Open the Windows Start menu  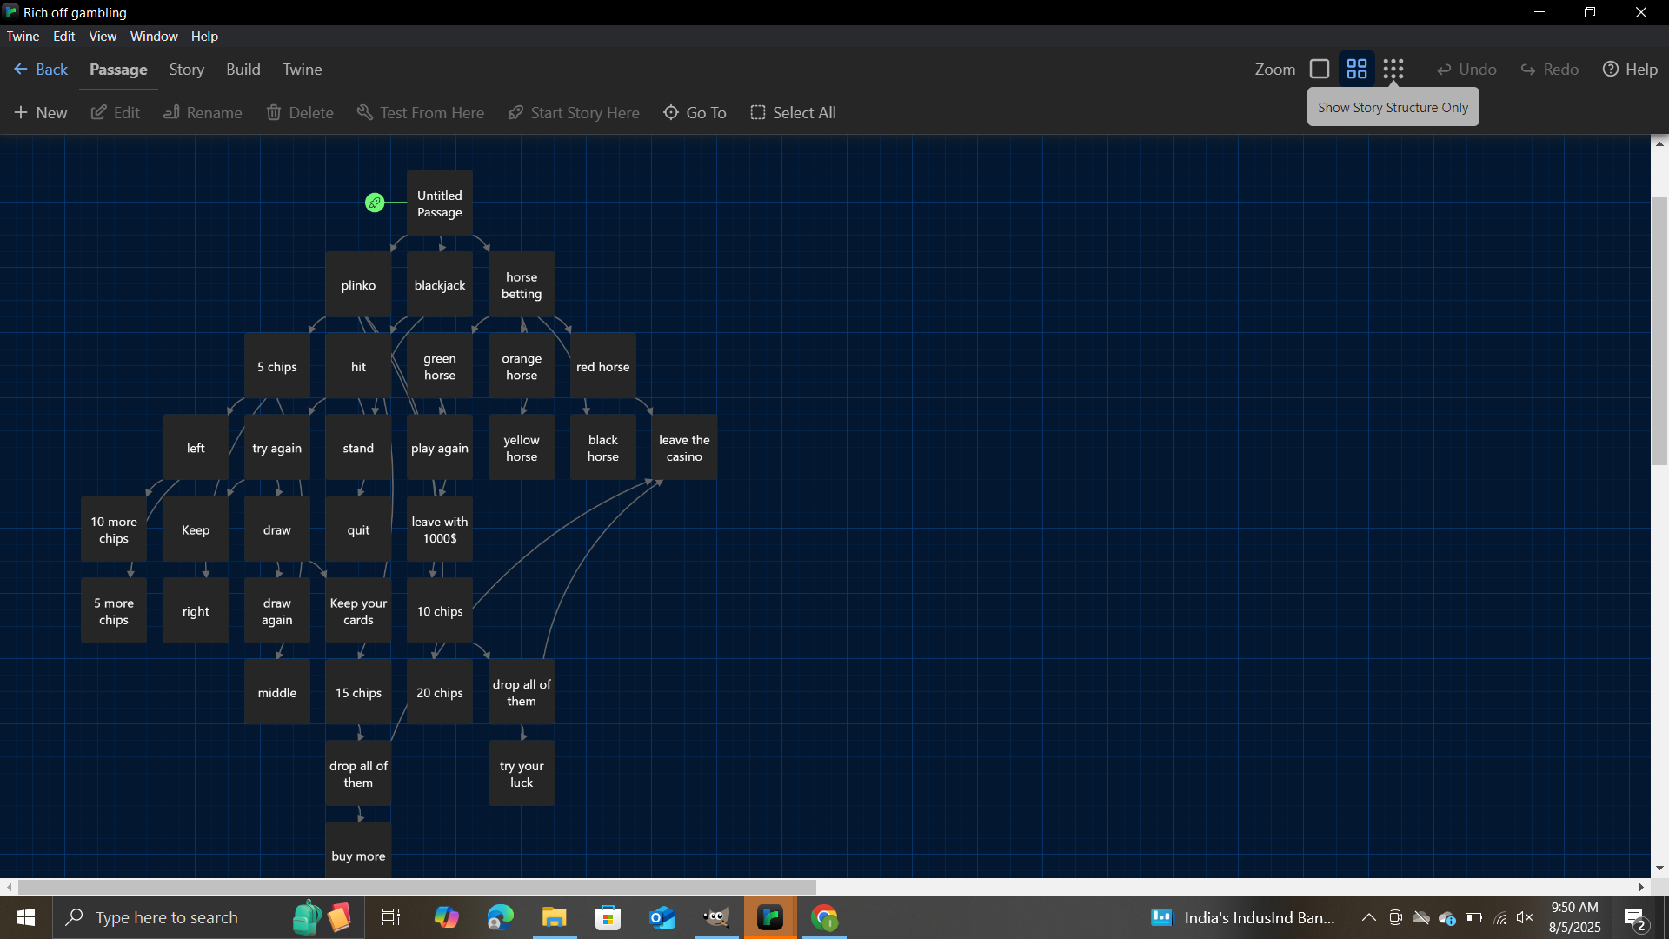coord(26,917)
